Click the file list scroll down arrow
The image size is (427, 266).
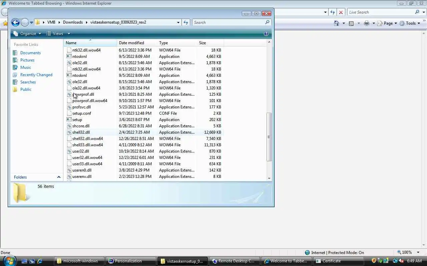point(269,179)
